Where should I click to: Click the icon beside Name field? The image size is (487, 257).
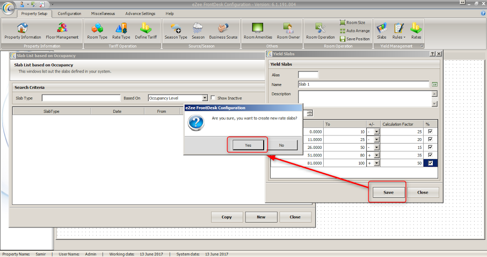[x=434, y=84]
